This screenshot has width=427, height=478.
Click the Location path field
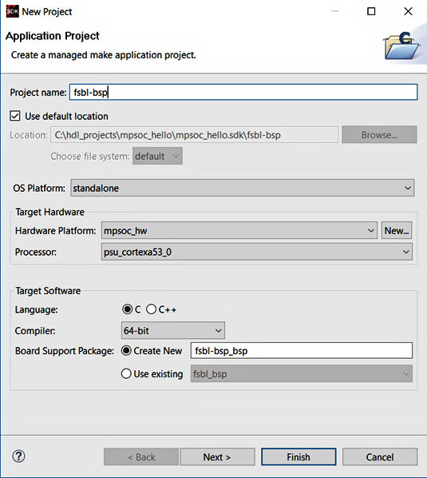tap(194, 135)
